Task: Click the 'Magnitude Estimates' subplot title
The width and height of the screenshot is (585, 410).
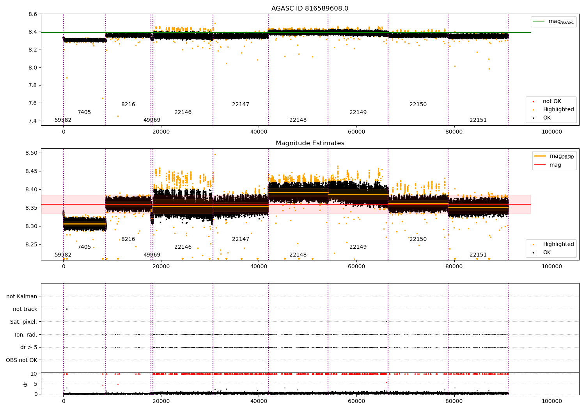Action: pyautogui.click(x=310, y=143)
